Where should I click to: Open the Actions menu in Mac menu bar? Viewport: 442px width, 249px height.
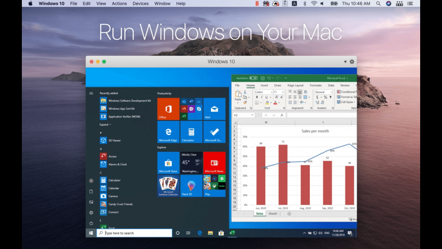point(119,4)
